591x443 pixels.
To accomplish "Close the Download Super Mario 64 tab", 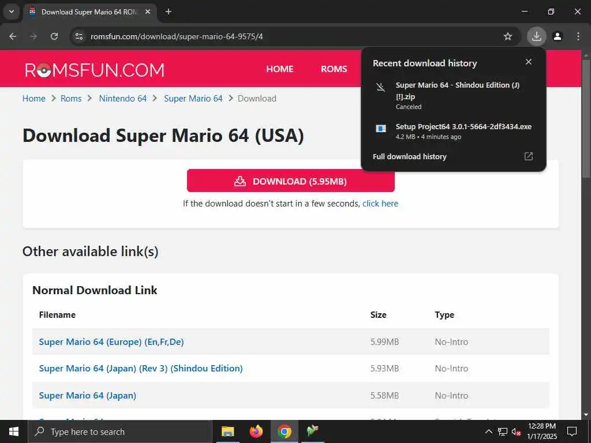I will [x=148, y=12].
